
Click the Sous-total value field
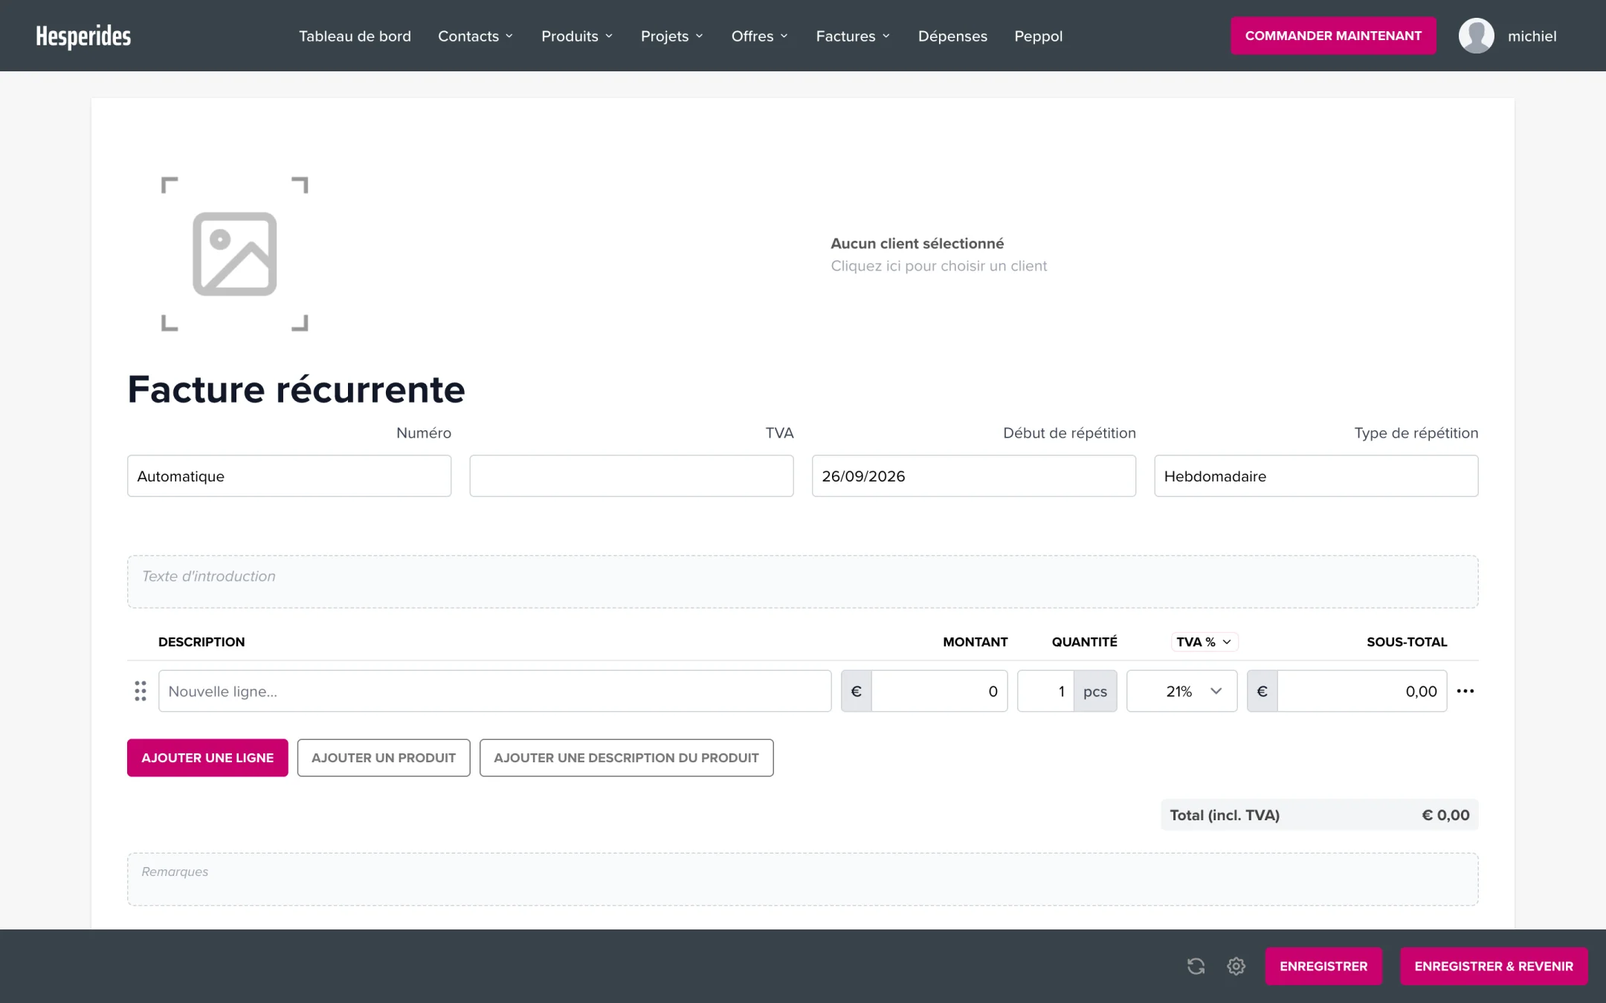[1362, 691]
